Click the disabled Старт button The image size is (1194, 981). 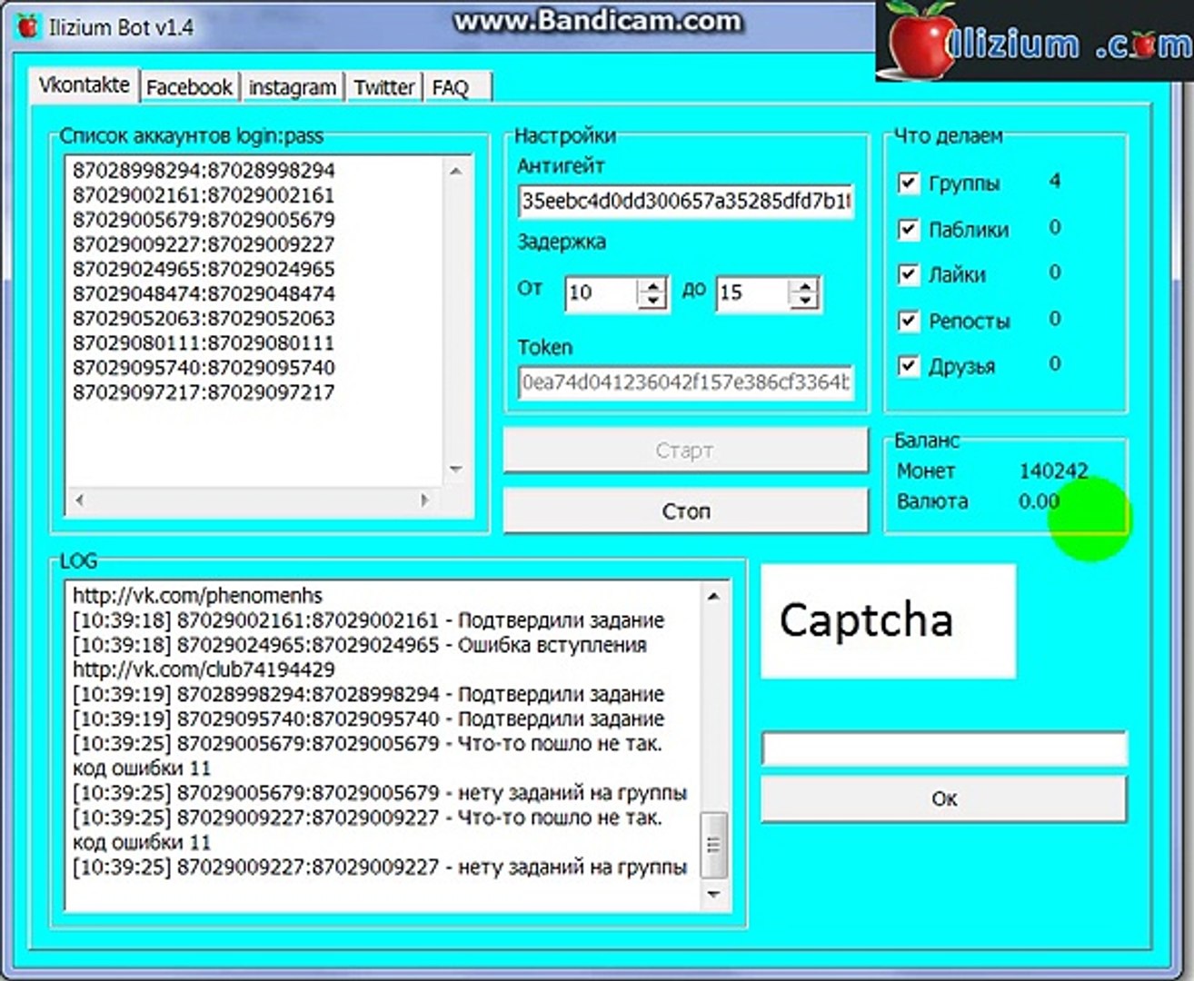pos(685,451)
